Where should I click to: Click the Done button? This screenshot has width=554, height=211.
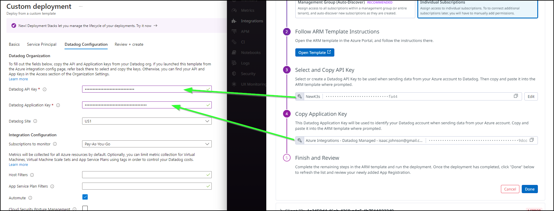tap(530, 189)
